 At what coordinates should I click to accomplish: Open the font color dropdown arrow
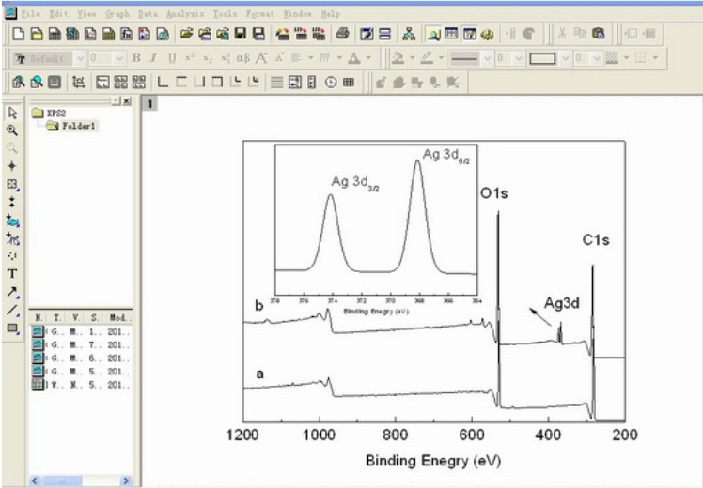(368, 58)
